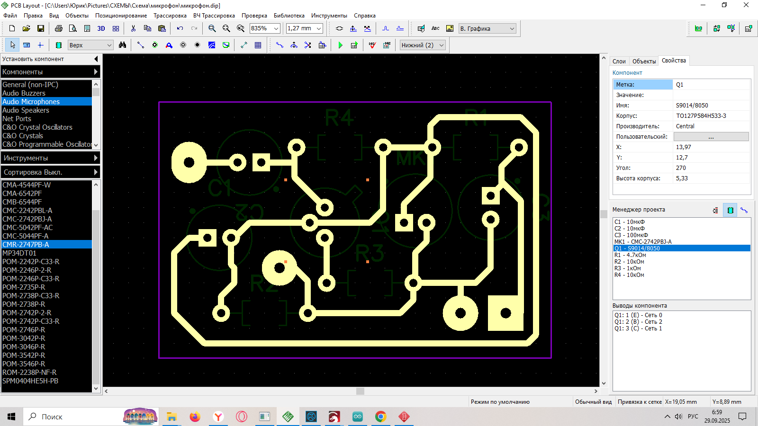Open the 835% zoom level dropdown
Screen dimensions: 758x426
(276, 28)
